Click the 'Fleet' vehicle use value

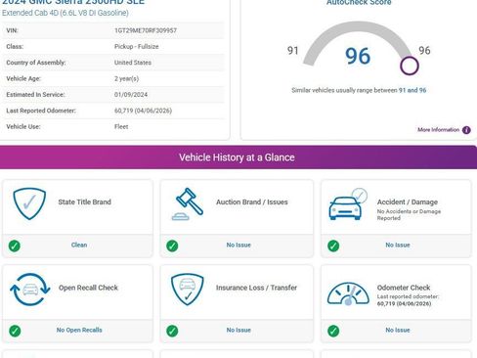121,126
